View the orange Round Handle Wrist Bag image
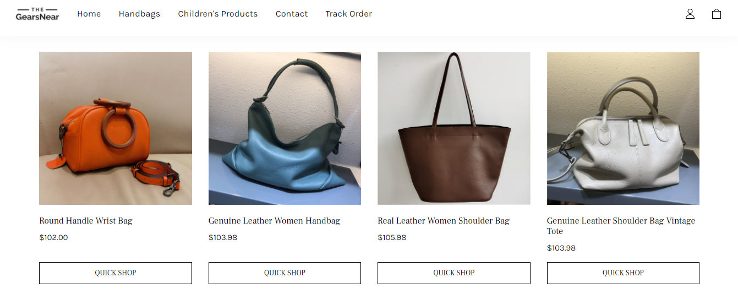This screenshot has width=738, height=299. (116, 128)
